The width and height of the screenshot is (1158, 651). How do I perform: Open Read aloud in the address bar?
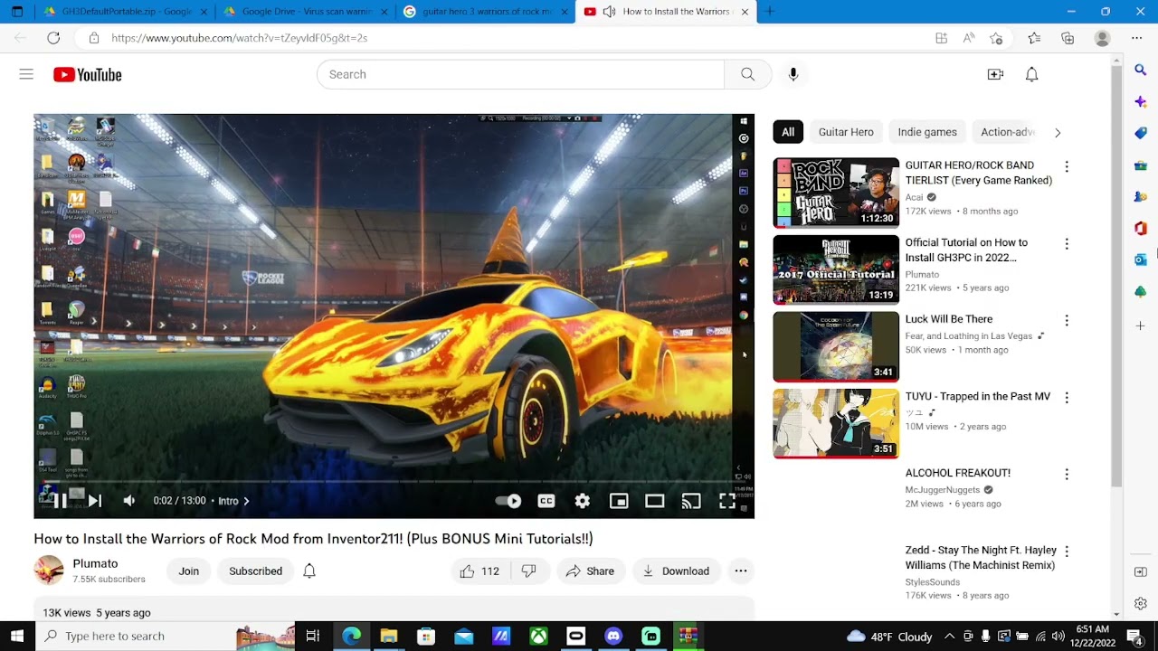(x=969, y=38)
